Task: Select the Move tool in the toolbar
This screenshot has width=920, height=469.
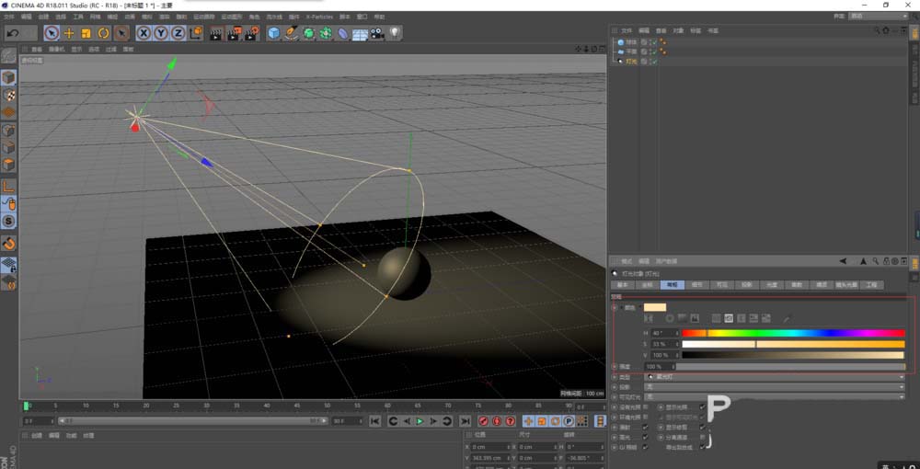Action: pyautogui.click(x=69, y=33)
